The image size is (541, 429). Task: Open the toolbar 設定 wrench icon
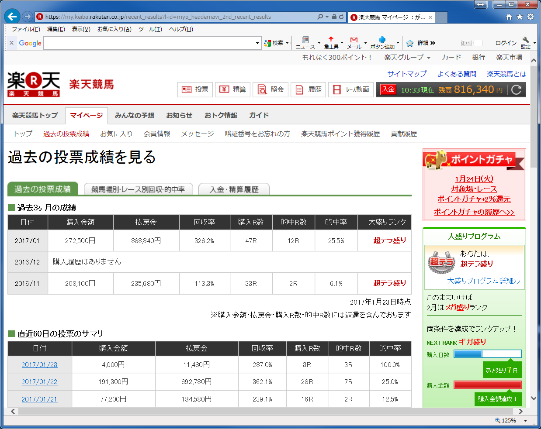tap(526, 43)
